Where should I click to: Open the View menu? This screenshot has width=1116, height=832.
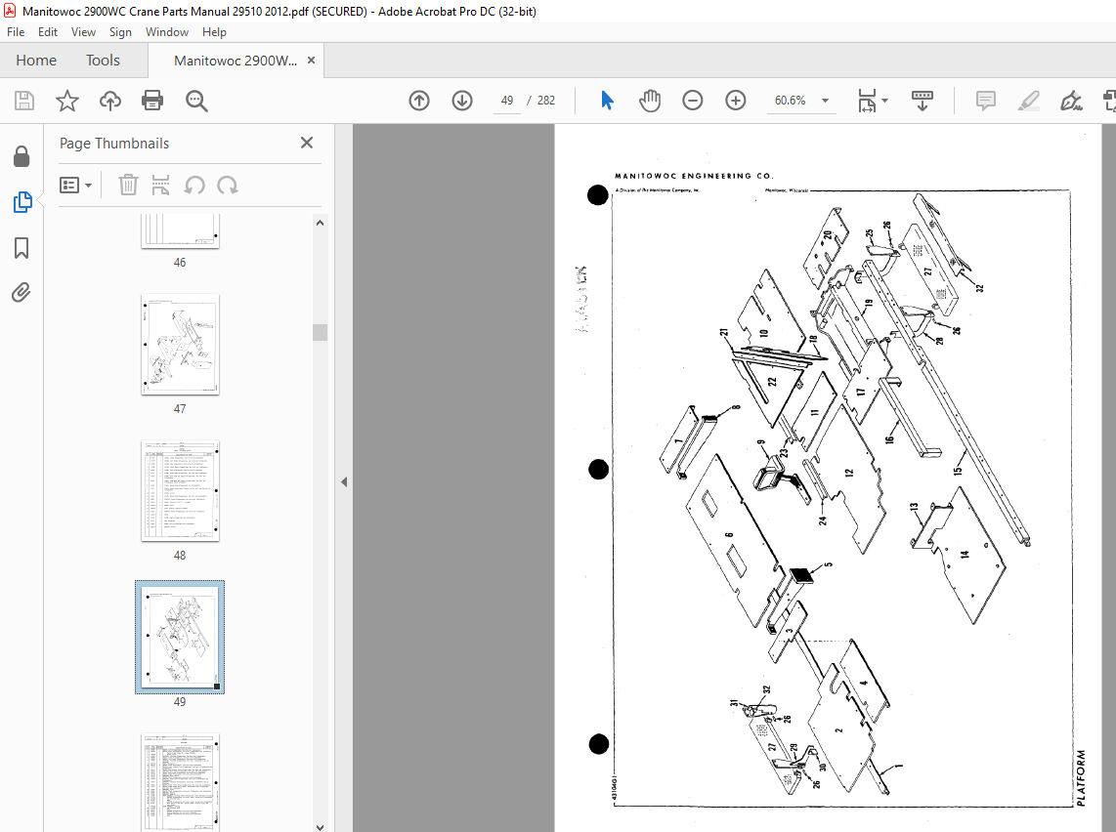(83, 32)
